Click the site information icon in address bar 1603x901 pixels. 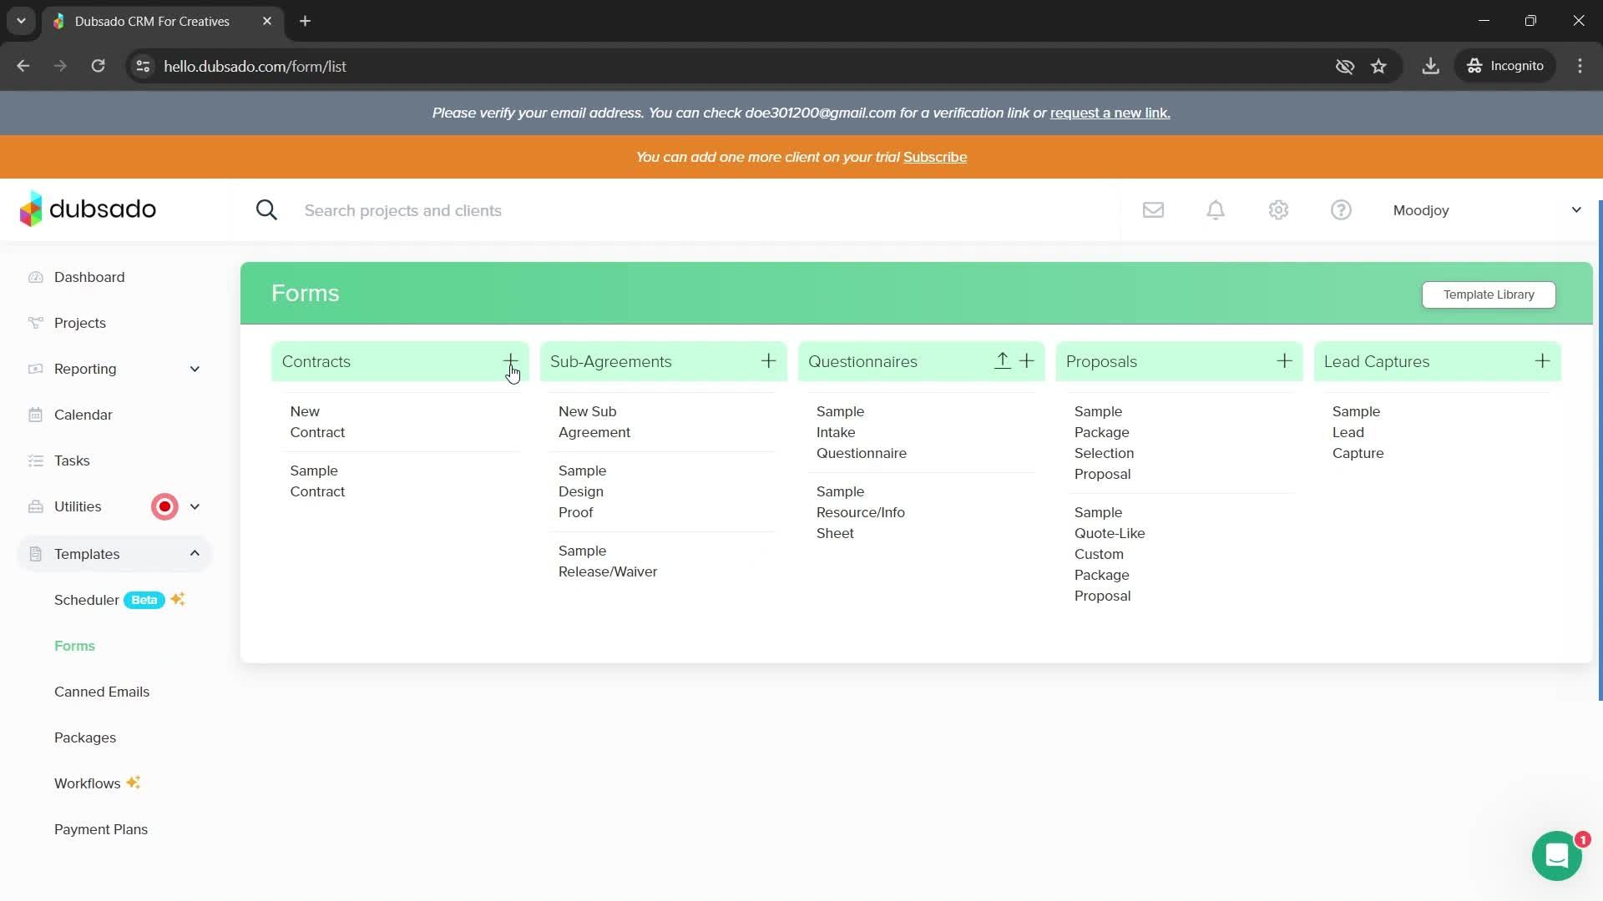point(143,66)
